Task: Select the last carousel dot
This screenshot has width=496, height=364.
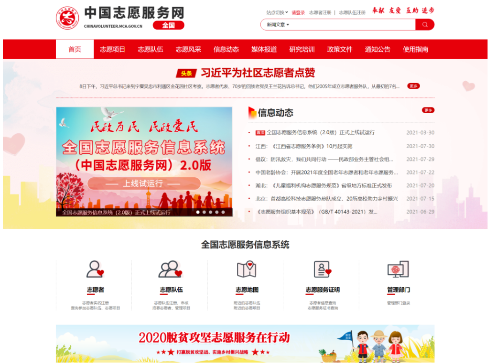Action: coord(223,212)
